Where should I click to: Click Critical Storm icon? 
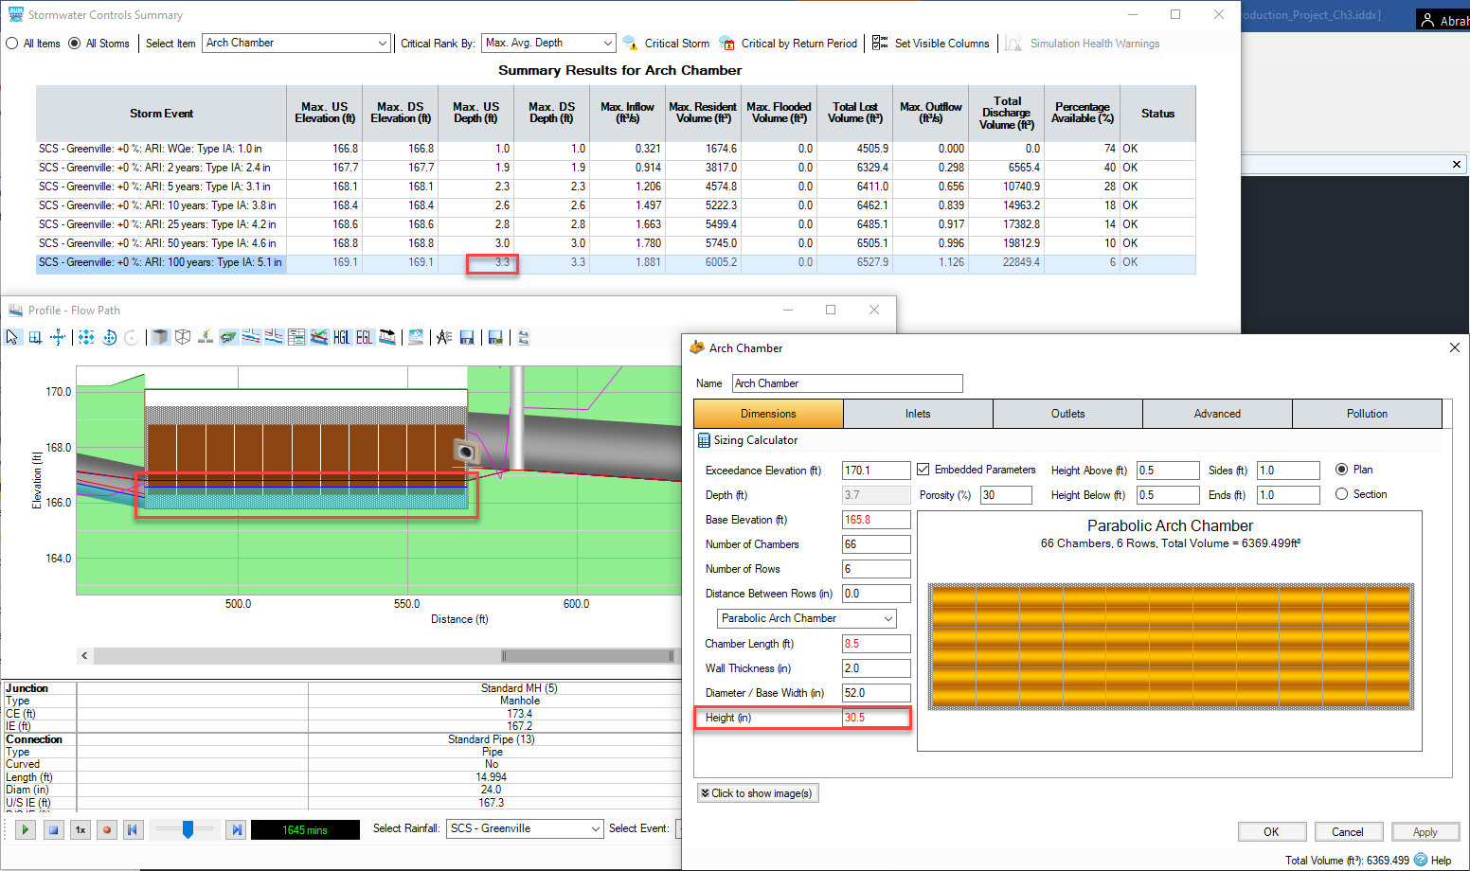(x=631, y=44)
